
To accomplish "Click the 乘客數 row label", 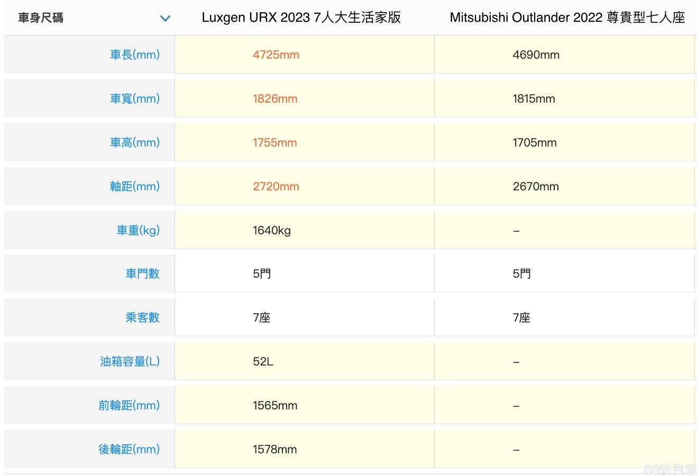I will pyautogui.click(x=142, y=317).
